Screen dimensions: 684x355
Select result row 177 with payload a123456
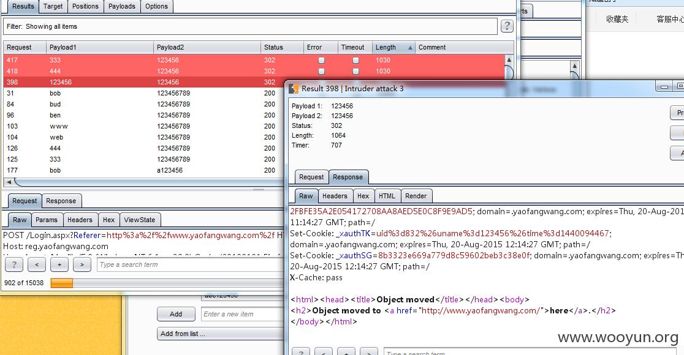(x=144, y=170)
